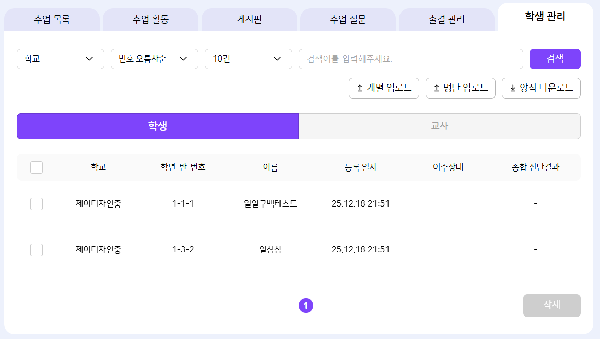Switch to the 교사 list segment
600x339 pixels.
439,126
